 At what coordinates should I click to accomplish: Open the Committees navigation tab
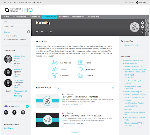point(64,17)
